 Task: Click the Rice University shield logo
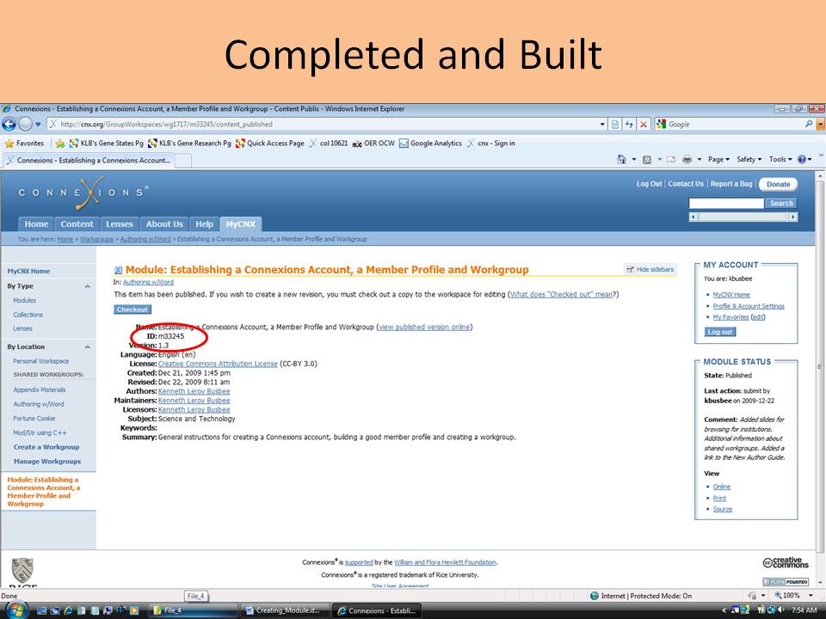point(22,569)
